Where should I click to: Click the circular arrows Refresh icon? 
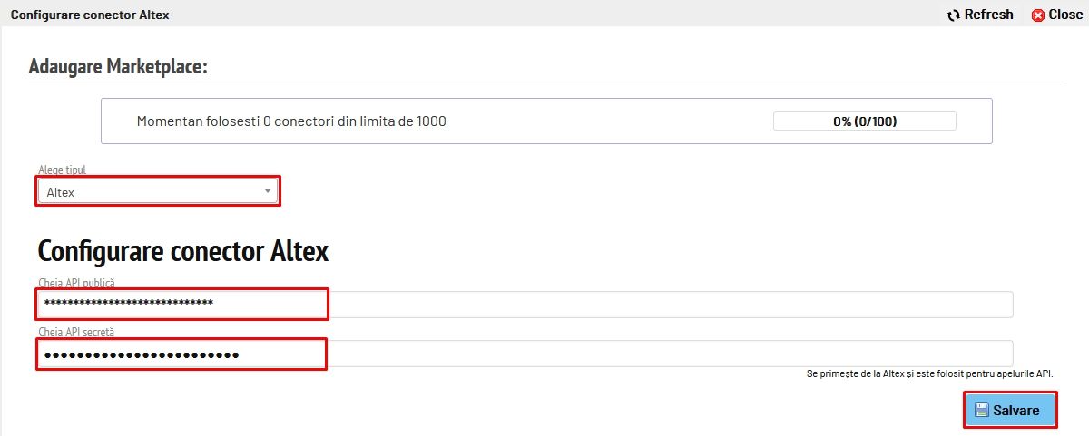(954, 15)
